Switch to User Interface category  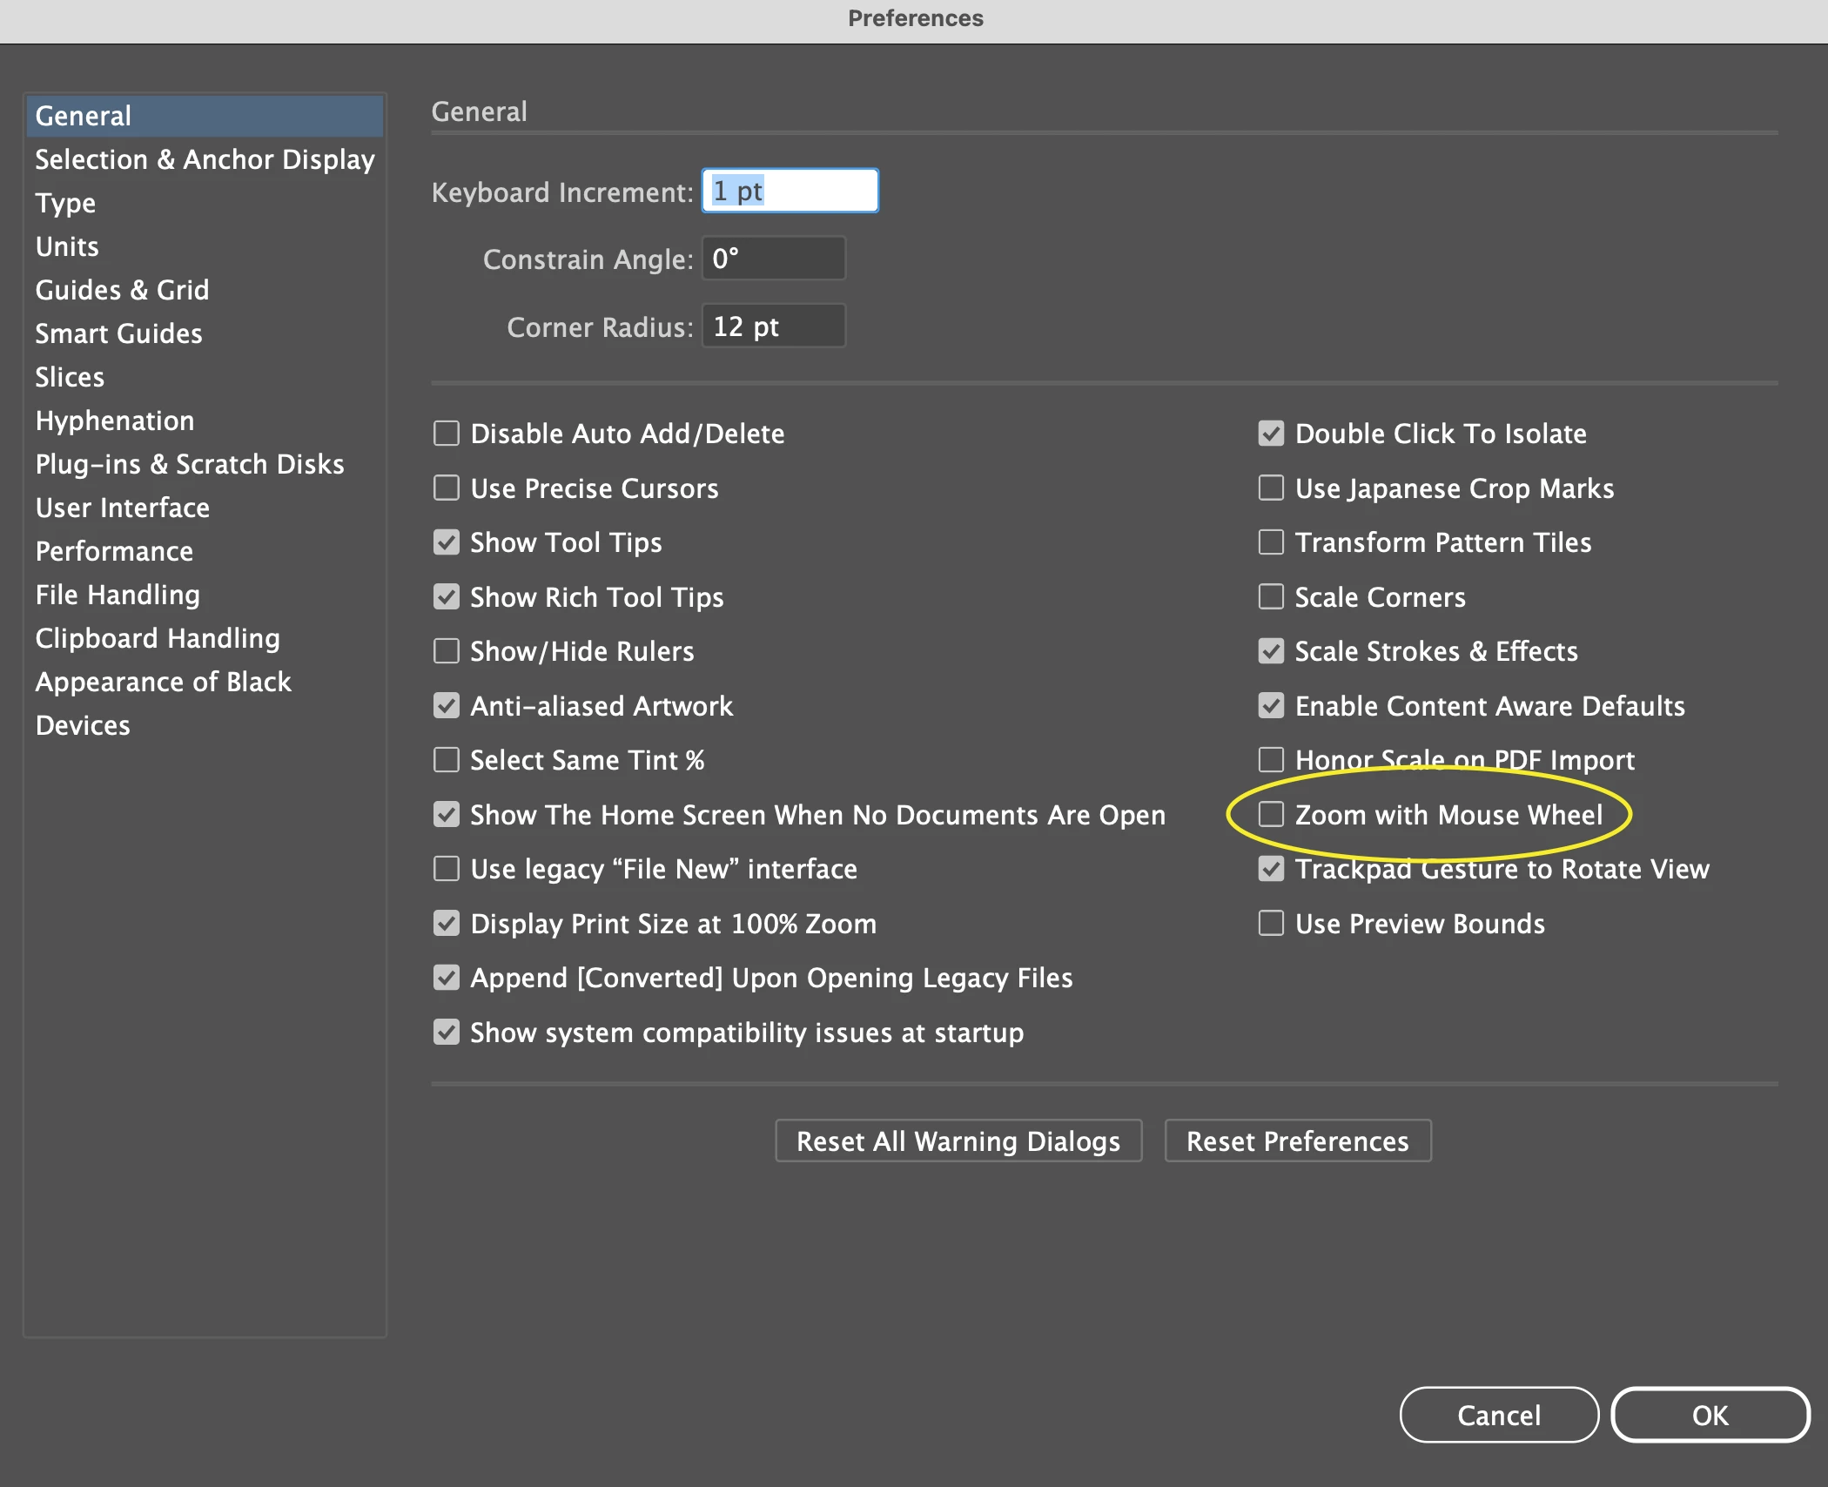click(123, 508)
